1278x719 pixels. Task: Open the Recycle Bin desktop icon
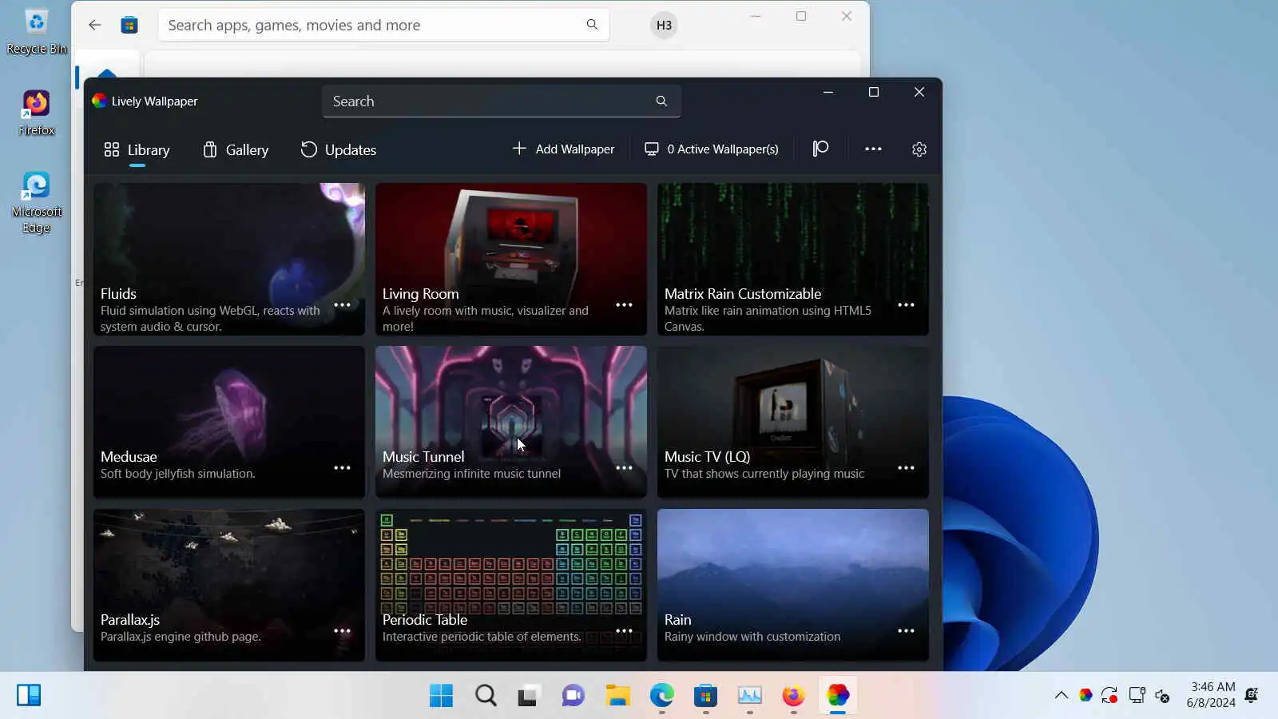tap(37, 32)
